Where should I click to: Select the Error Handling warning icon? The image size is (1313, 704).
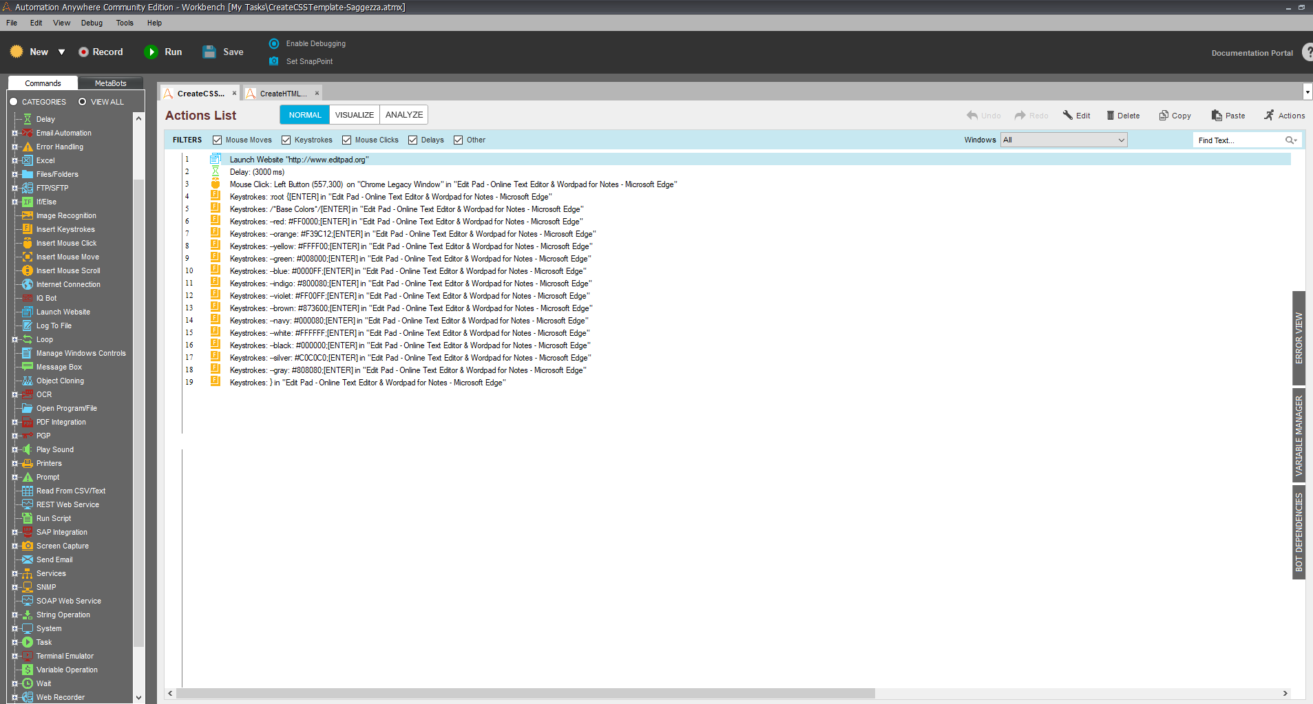tap(28, 147)
